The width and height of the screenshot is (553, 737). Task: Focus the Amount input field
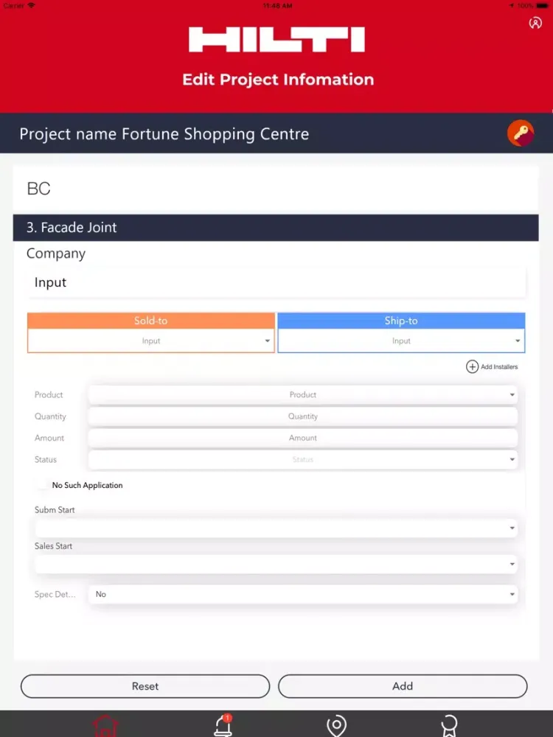(x=303, y=438)
